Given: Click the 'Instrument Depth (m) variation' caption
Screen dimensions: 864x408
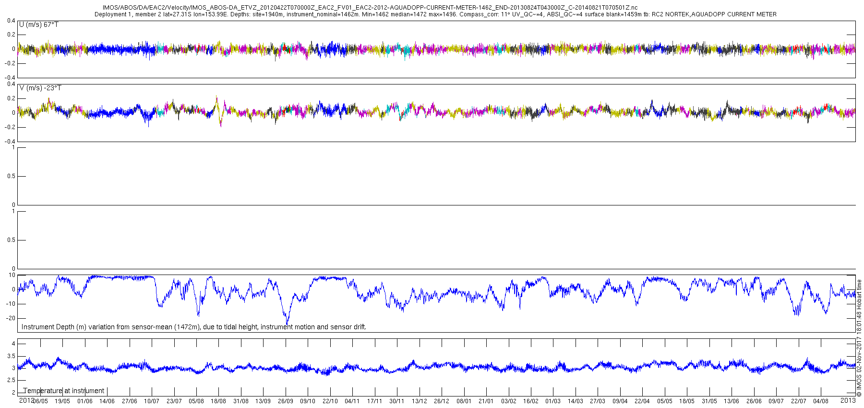Looking at the screenshot, I should pyautogui.click(x=194, y=327).
